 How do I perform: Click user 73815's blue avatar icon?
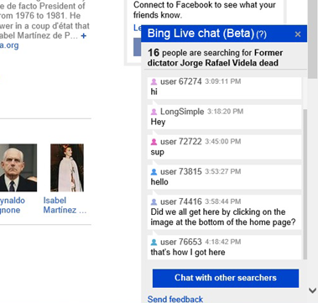pyautogui.click(x=154, y=172)
